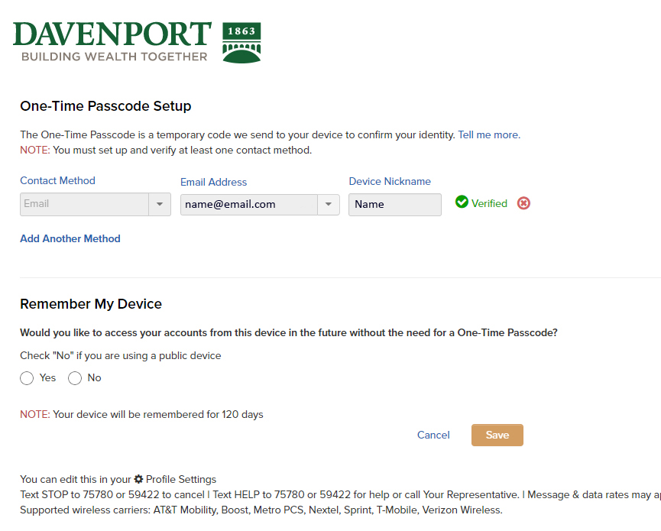The width and height of the screenshot is (661, 531).
Task: Click the Davenport wordmark logo
Action: tap(112, 41)
